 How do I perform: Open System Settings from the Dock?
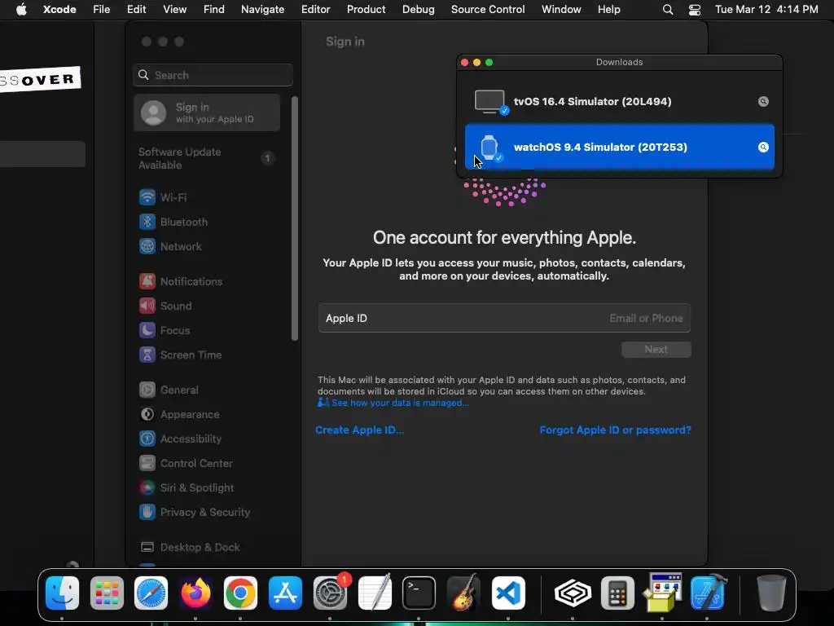click(331, 593)
